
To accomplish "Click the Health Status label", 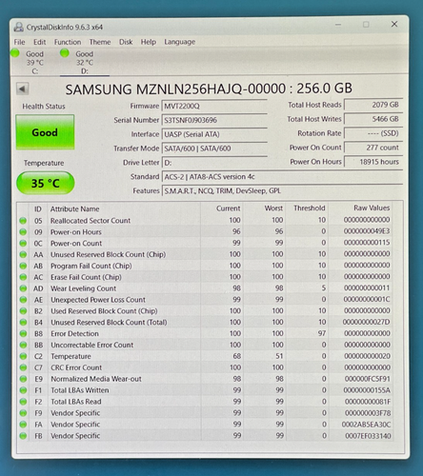I will tap(44, 107).
